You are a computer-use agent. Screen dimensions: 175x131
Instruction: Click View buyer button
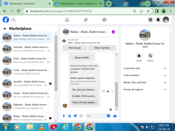click(x=75, y=48)
